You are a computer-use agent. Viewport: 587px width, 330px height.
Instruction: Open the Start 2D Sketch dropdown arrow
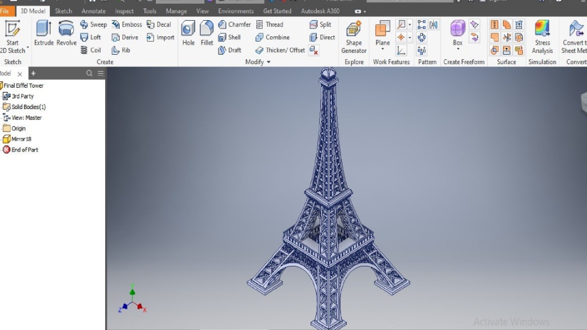28,47
